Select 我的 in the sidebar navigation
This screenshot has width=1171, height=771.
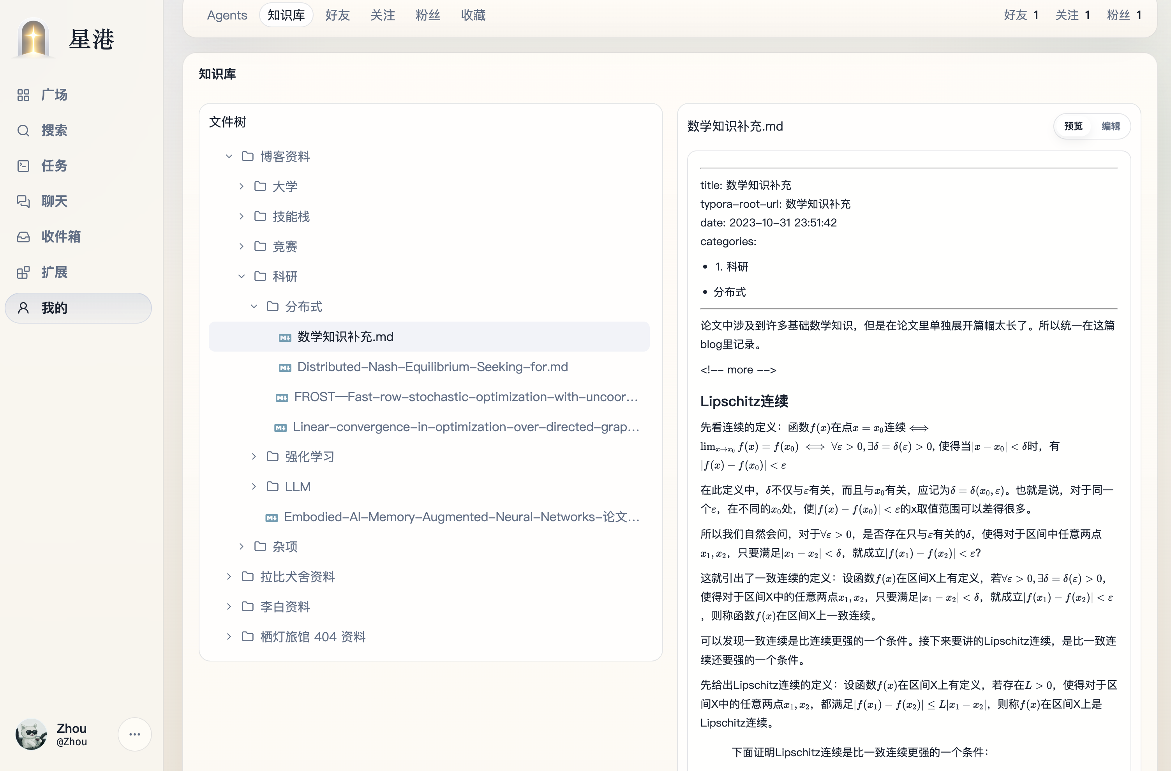[x=54, y=308]
